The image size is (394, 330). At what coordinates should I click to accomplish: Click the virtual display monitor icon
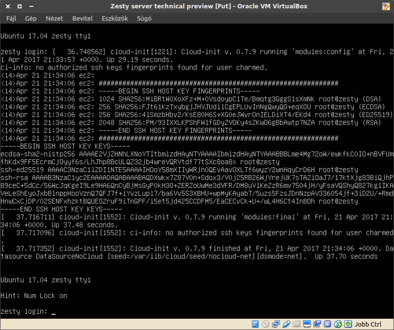tap(307, 324)
